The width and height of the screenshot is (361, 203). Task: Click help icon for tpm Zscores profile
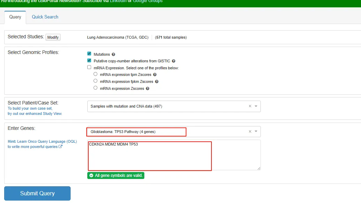[x=155, y=75]
